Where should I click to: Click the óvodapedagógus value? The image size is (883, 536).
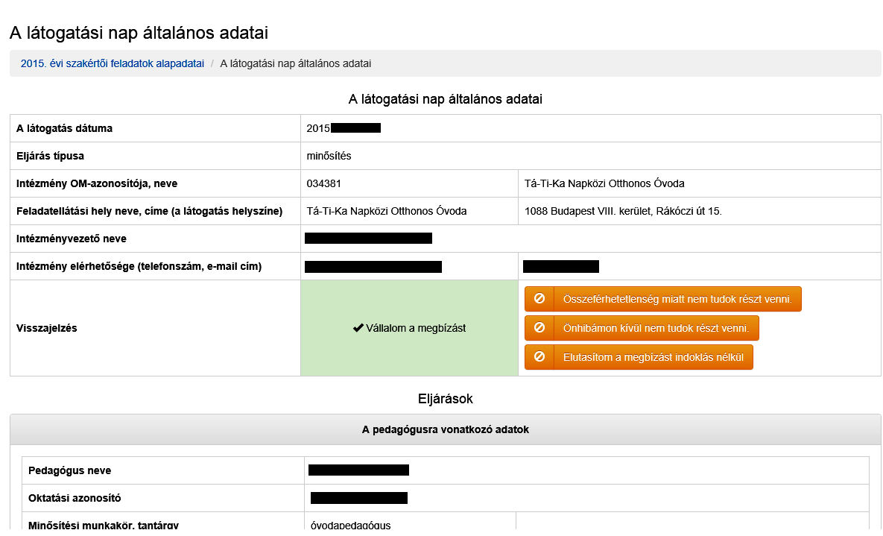pyautogui.click(x=350, y=526)
